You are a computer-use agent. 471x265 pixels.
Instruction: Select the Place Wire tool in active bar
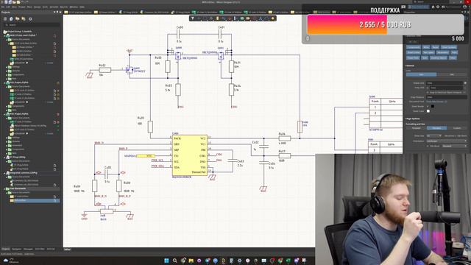224,18
